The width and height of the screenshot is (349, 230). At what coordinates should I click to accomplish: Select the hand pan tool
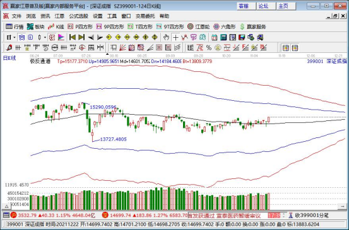166,37
